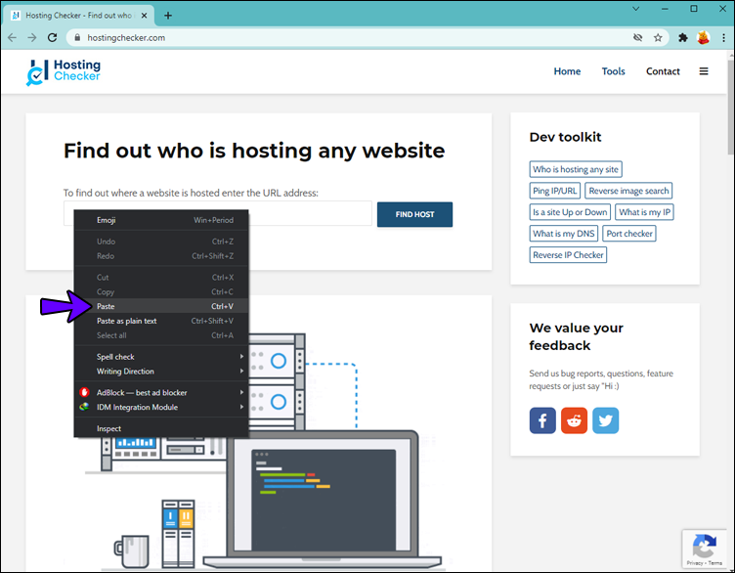Expand the Writing Direction submenu arrow

coord(241,371)
